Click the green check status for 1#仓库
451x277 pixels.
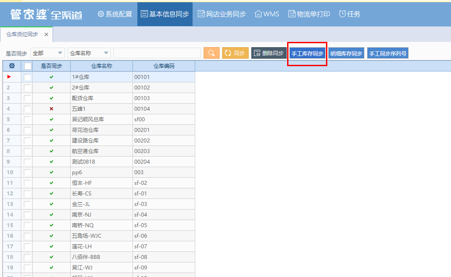point(52,77)
